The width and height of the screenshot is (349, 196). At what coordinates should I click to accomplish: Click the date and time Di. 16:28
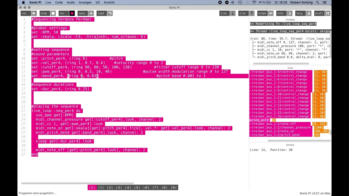tap(281, 2)
